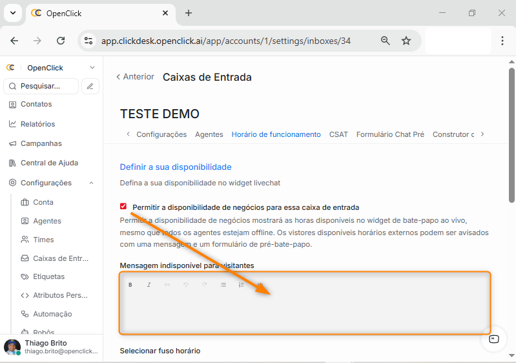Click inside the unavailable message text area

point(305,313)
